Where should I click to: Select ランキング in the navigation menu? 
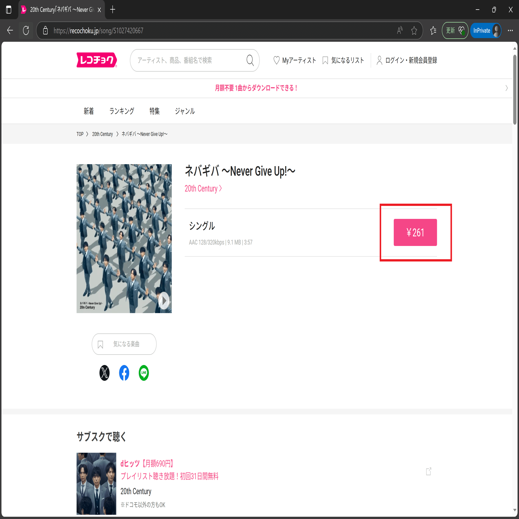(122, 111)
